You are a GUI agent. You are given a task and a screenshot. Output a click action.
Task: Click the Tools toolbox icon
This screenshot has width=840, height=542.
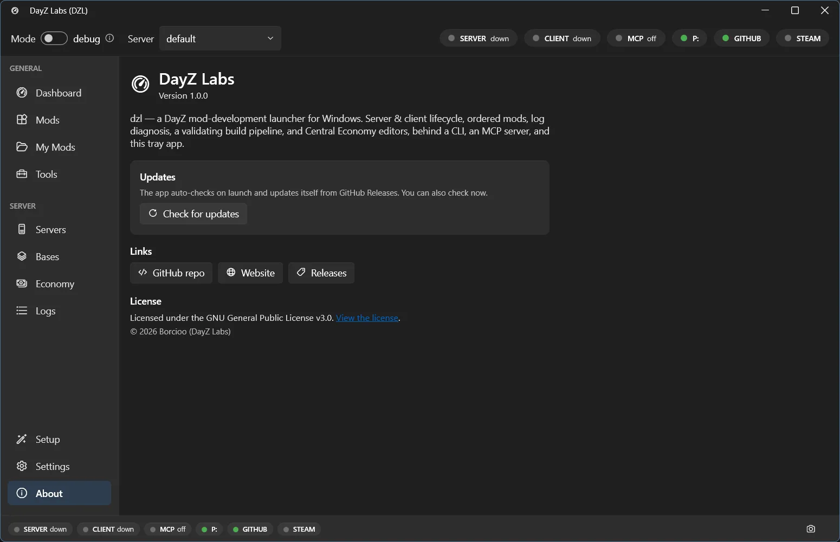coord(22,174)
